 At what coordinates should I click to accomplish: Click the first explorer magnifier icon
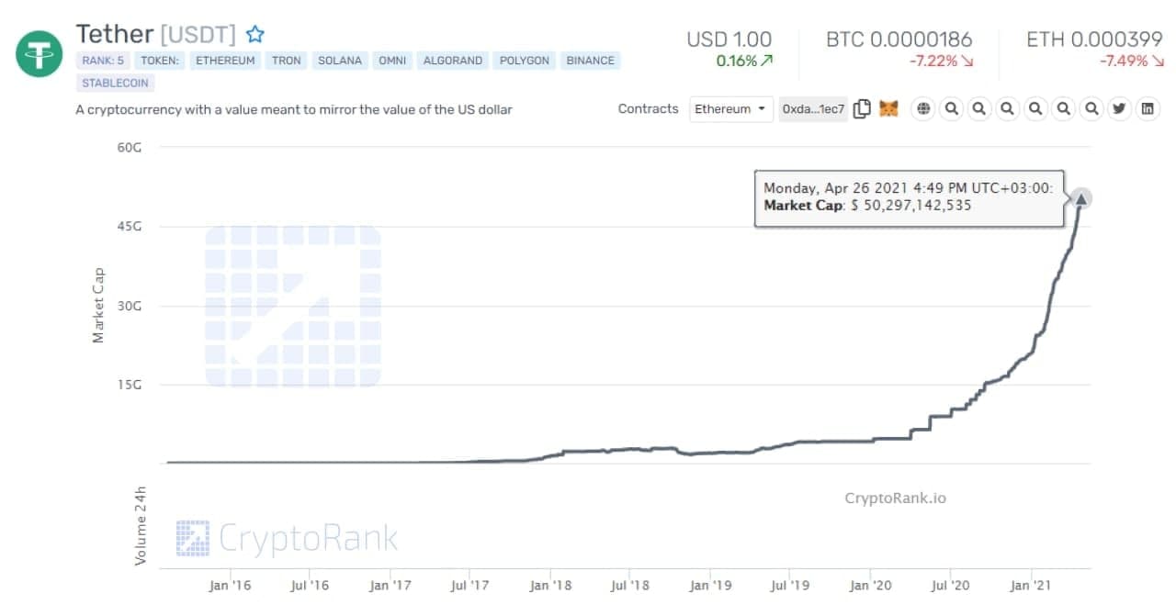click(952, 109)
